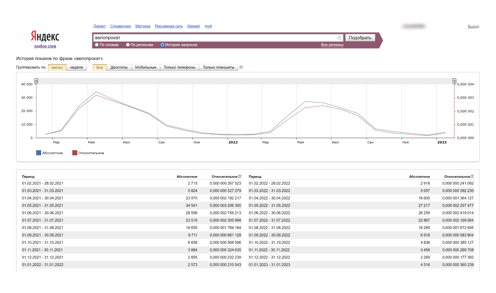Image resolution: width=496 pixels, height=293 pixels.
Task: Select the История запросов radio button
Action: (162, 45)
